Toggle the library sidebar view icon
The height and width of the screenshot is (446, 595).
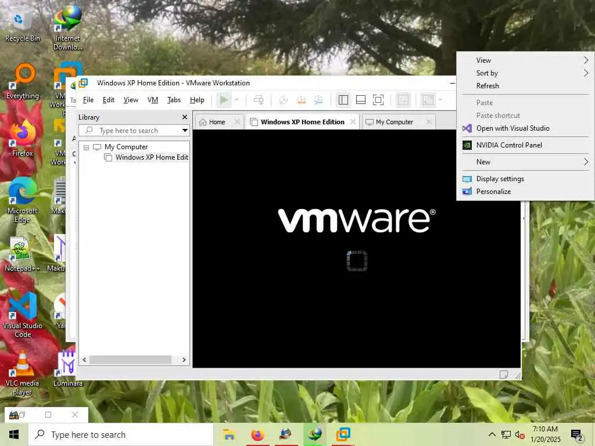[343, 100]
